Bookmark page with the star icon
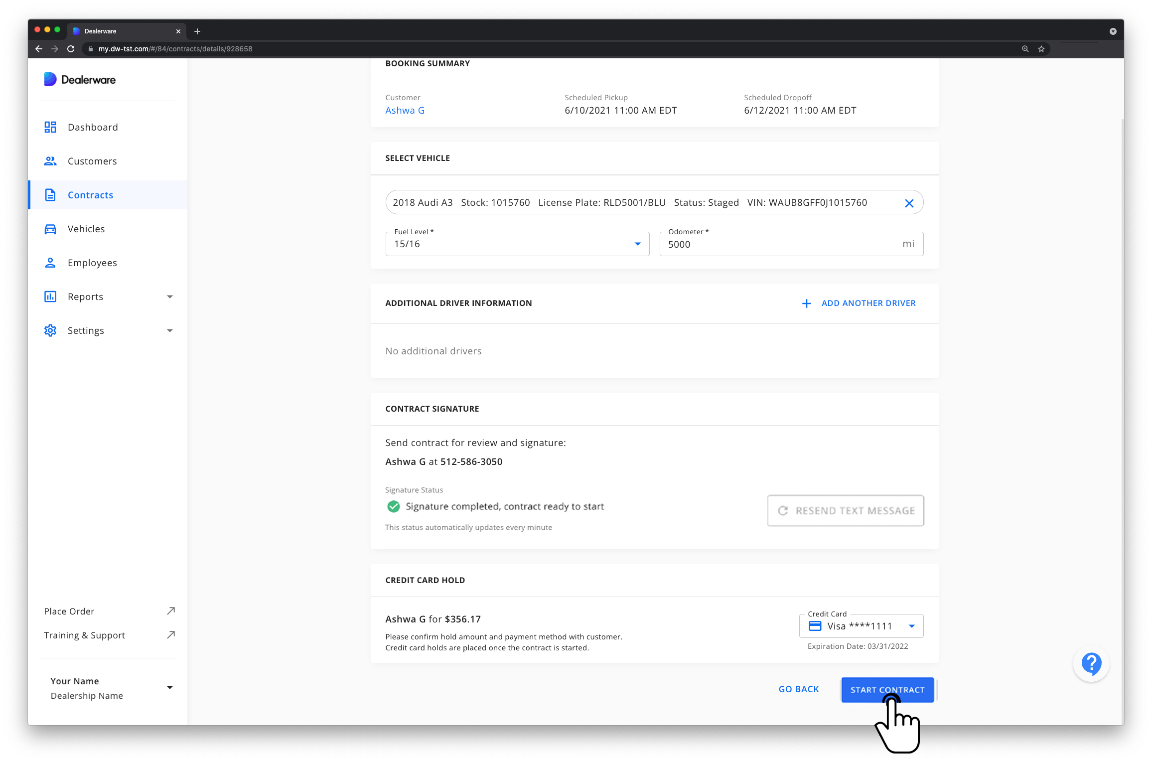The width and height of the screenshot is (1152, 762). tap(1041, 49)
